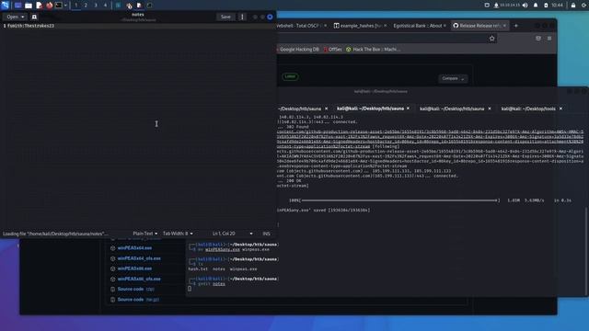589x331 pixels.
Task: Select the second terminal tab for htb/sauna
Action: [x=370, y=108]
